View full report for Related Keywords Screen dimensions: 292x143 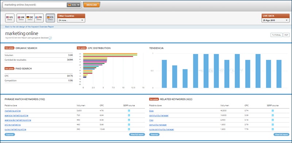281,135
